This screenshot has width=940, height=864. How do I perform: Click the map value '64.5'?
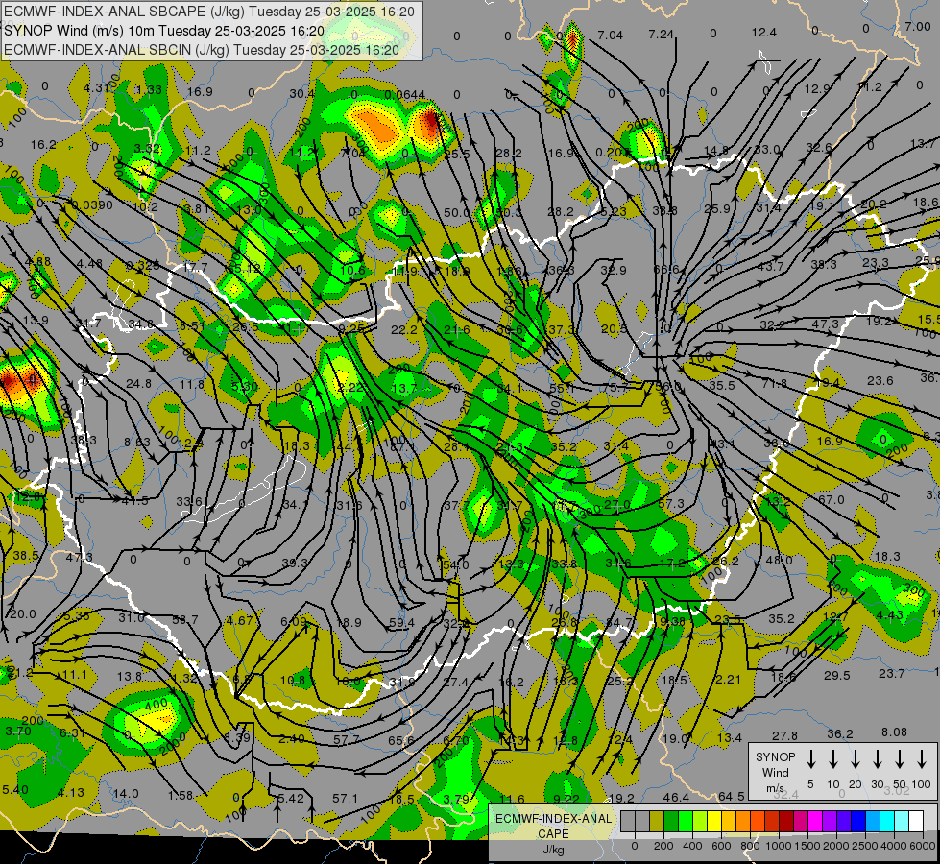[731, 796]
